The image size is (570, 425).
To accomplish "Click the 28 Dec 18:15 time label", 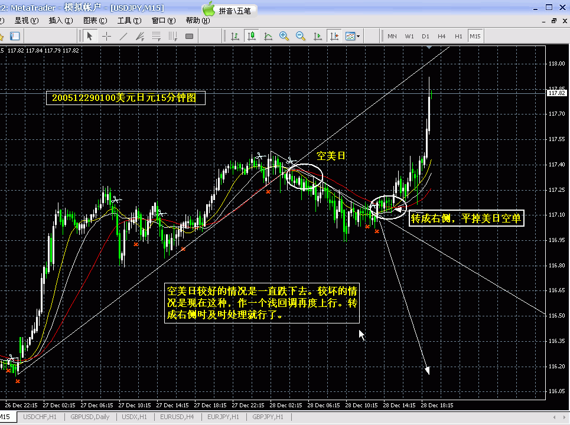I will coord(437,406).
